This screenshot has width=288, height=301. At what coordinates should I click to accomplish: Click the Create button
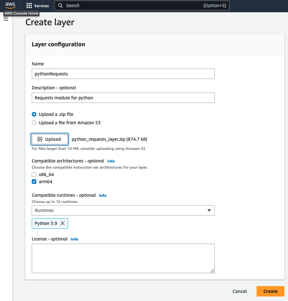(x=270, y=291)
